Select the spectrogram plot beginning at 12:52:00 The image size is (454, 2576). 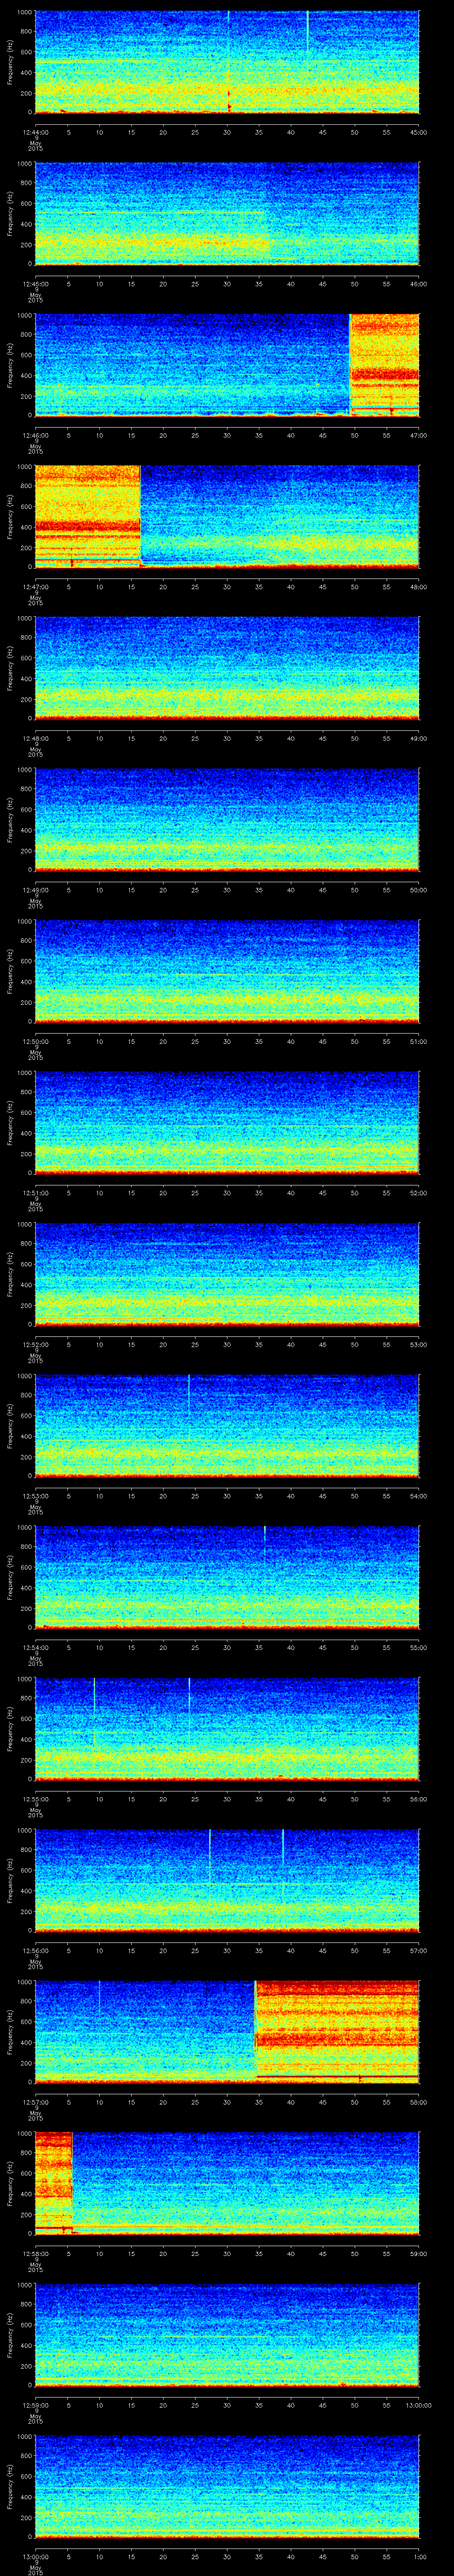click(x=227, y=1274)
